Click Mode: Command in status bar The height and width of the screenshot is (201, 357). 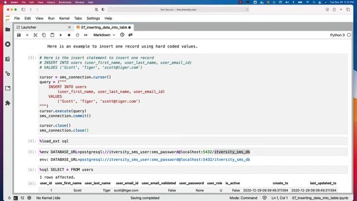243,198
